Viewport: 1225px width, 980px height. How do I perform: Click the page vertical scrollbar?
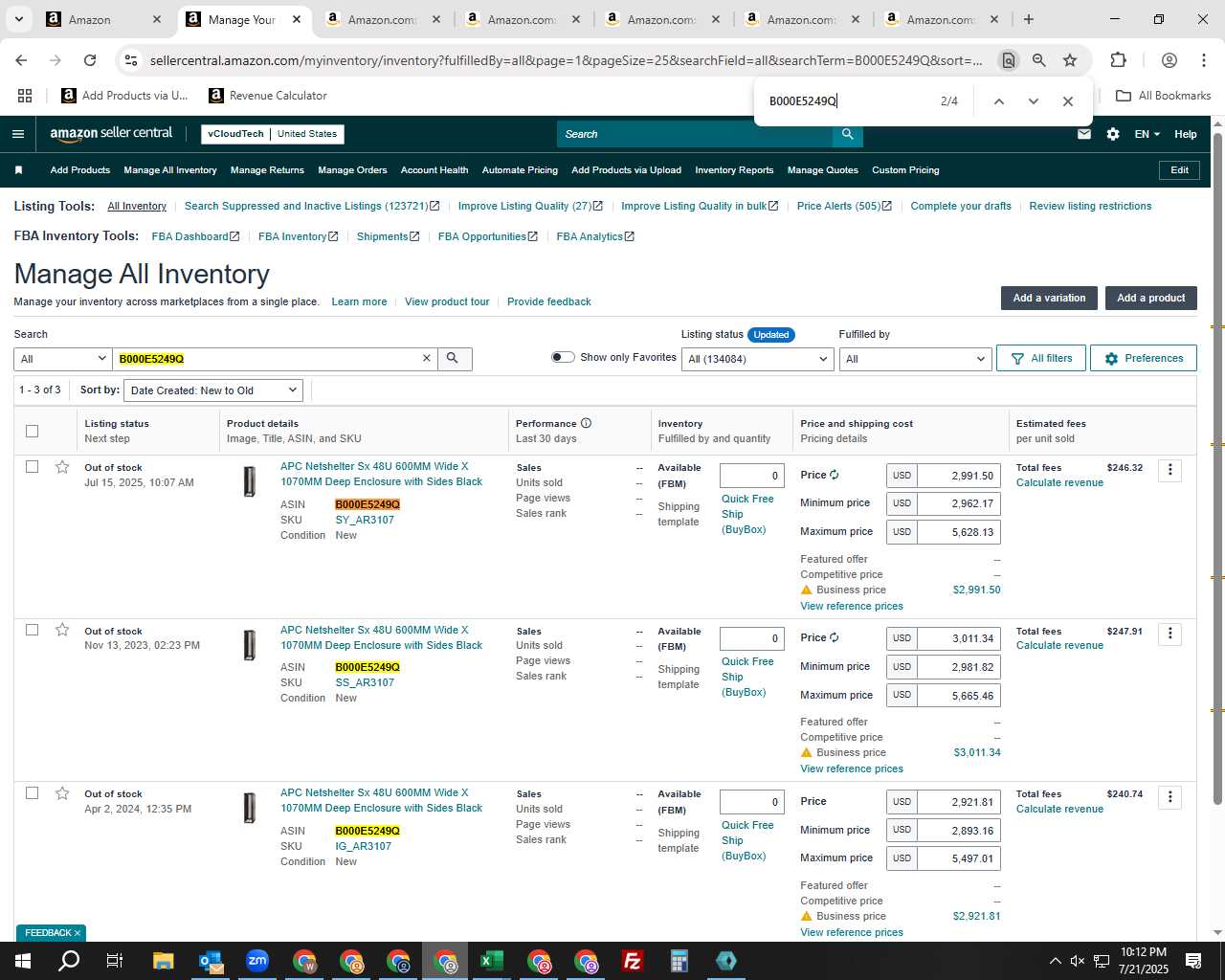[1217, 469]
